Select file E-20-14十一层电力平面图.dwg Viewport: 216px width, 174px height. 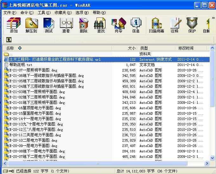pyautogui.click(x=35, y=119)
